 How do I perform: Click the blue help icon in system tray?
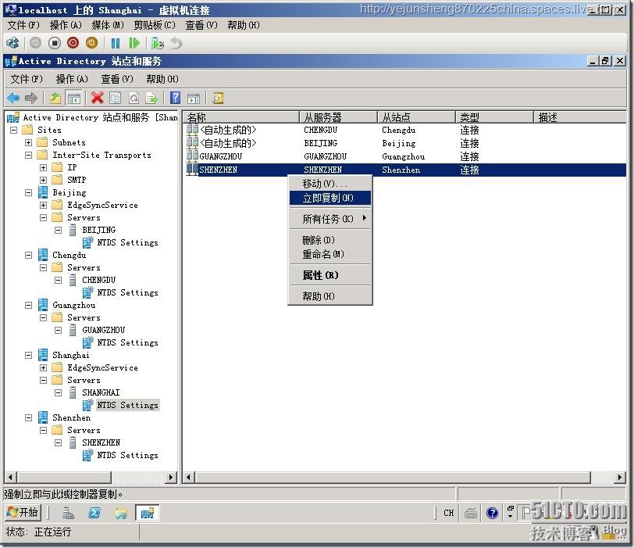pos(492,513)
